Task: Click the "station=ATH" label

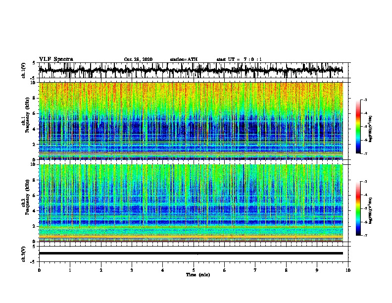Action: 184,59
